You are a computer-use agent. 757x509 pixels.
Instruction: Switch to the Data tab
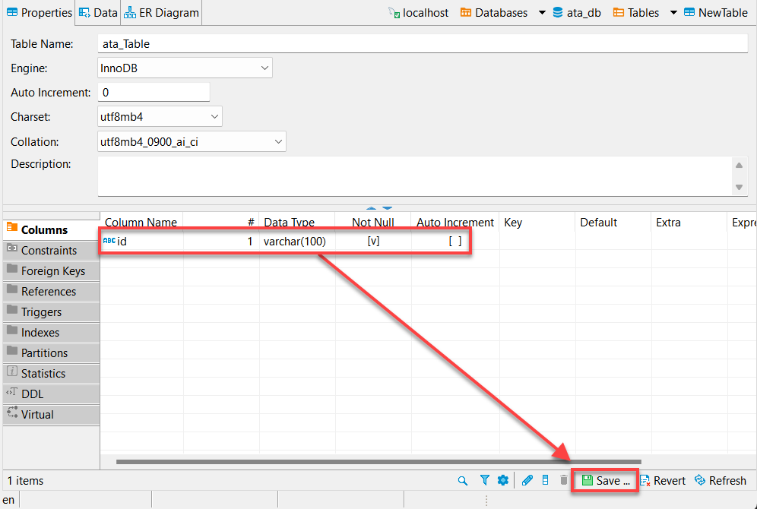tap(98, 13)
